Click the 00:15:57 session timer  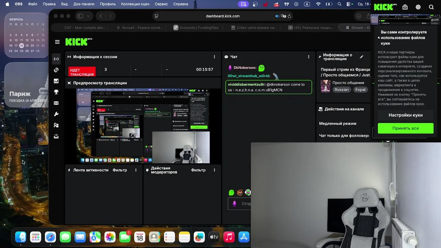point(205,70)
